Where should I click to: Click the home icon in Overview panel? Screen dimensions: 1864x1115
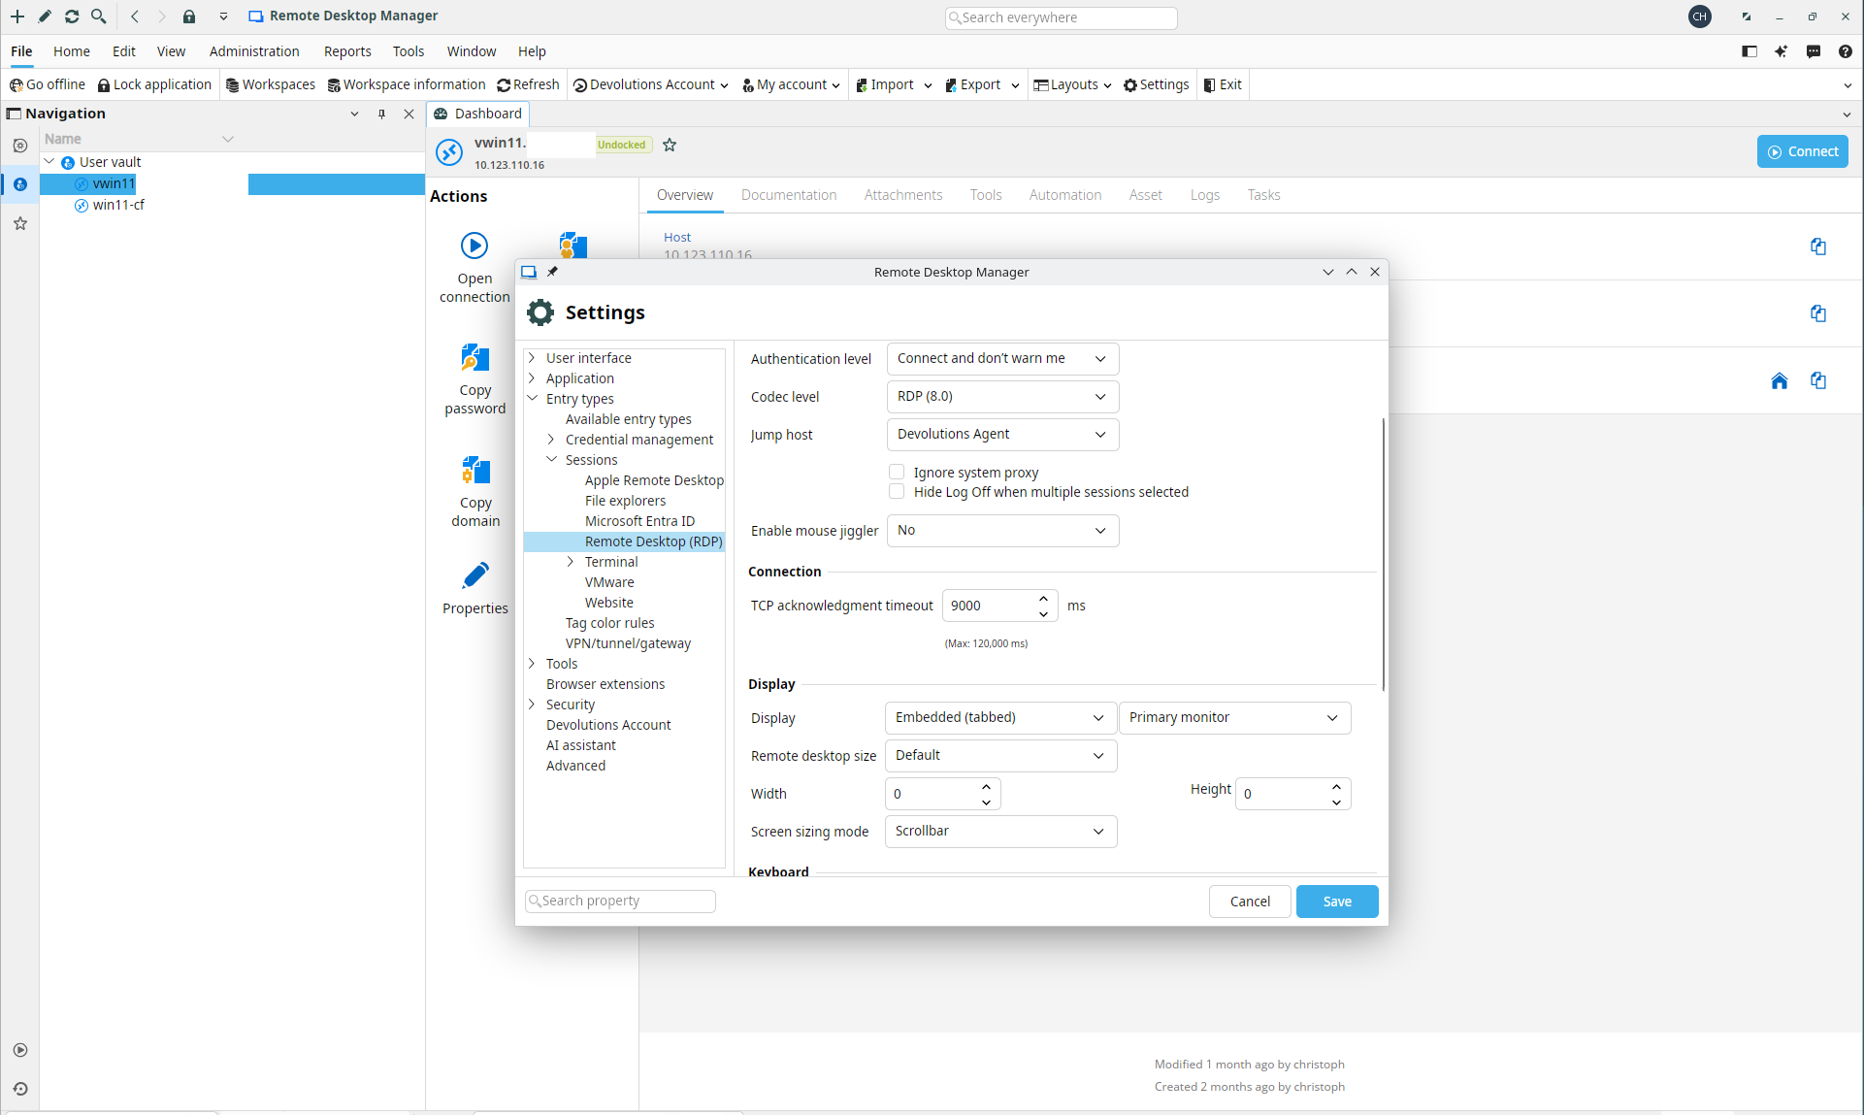point(1779,380)
